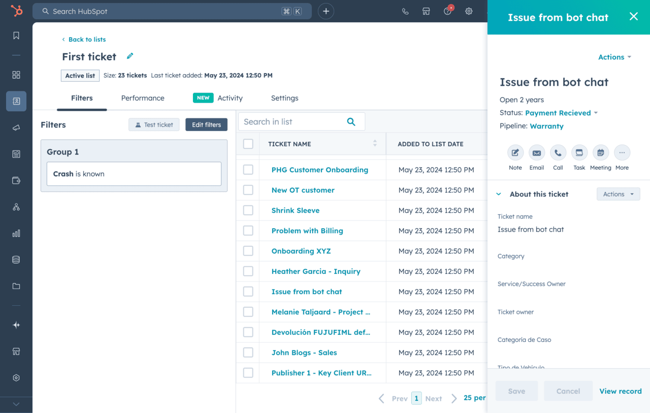Open the settings gear in top navigation

click(x=469, y=11)
